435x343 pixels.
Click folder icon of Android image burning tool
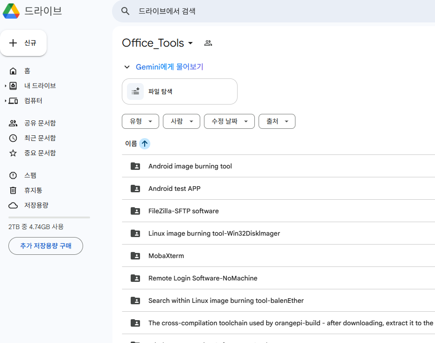click(x=135, y=166)
